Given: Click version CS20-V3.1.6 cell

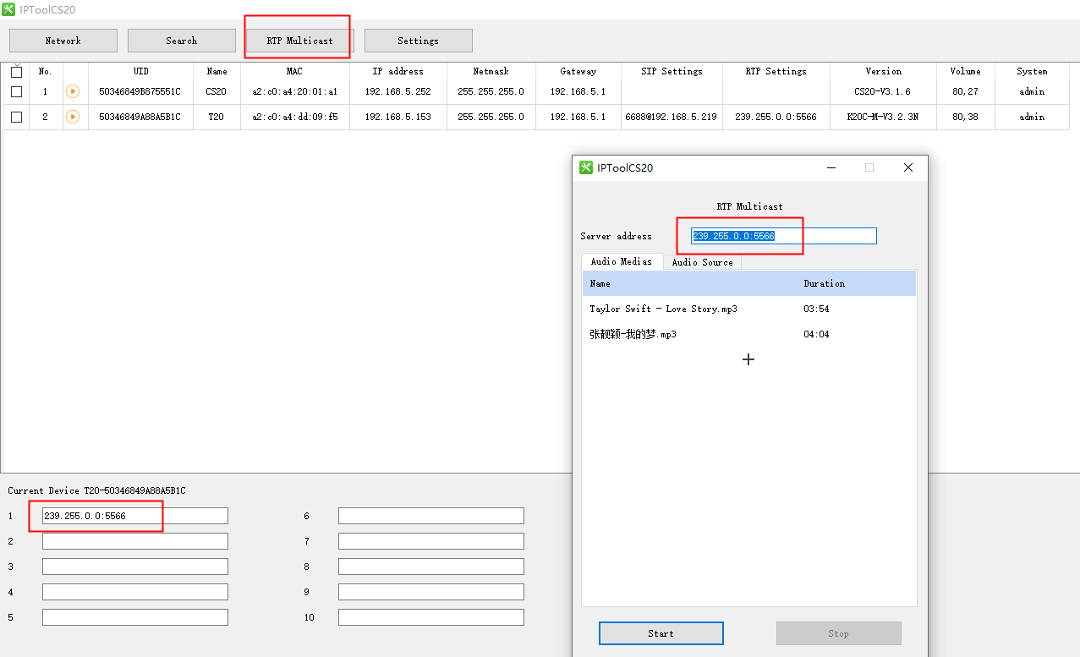Looking at the screenshot, I should click(883, 91).
